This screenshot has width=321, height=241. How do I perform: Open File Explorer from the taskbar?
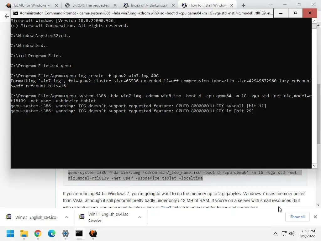click(x=24, y=233)
